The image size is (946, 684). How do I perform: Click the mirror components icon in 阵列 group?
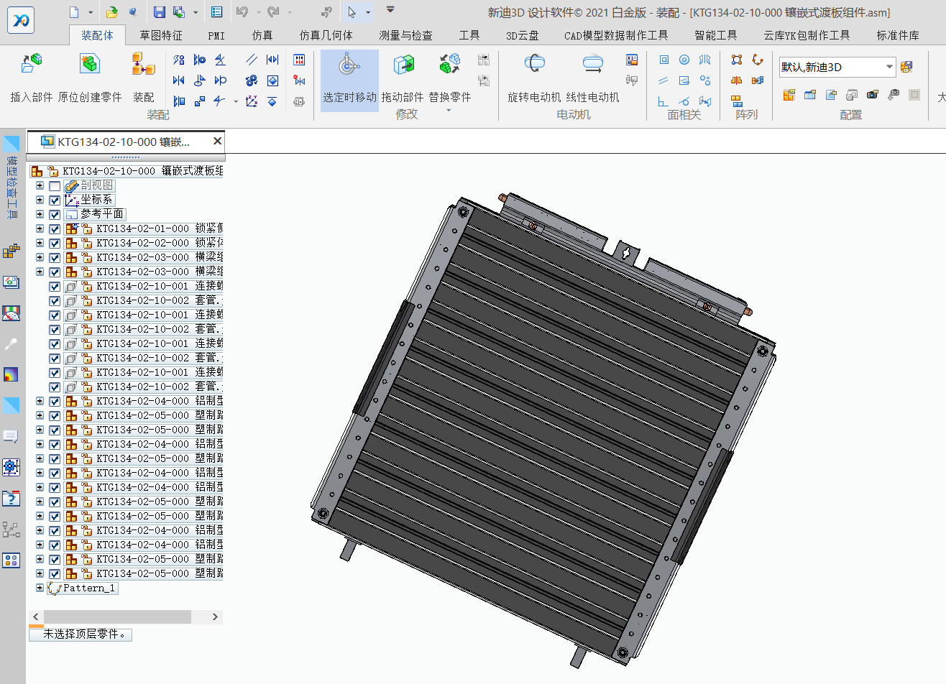tap(737, 80)
